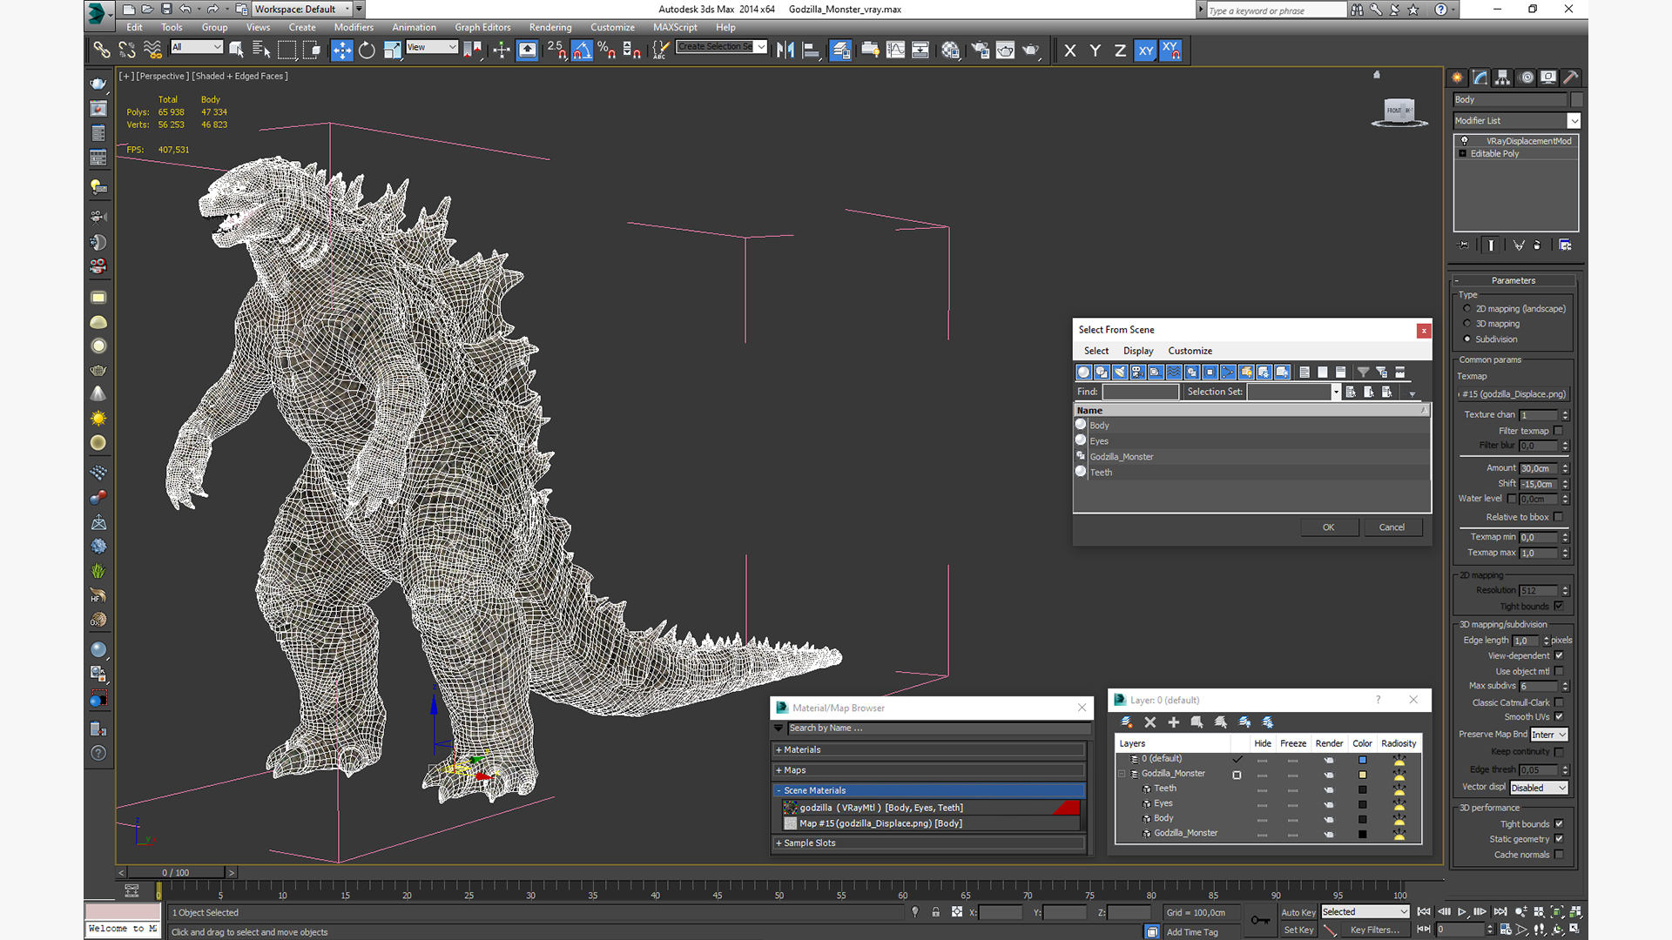This screenshot has width=1672, height=940.
Task: Expand the Sample Slots group
Action: pos(929,843)
